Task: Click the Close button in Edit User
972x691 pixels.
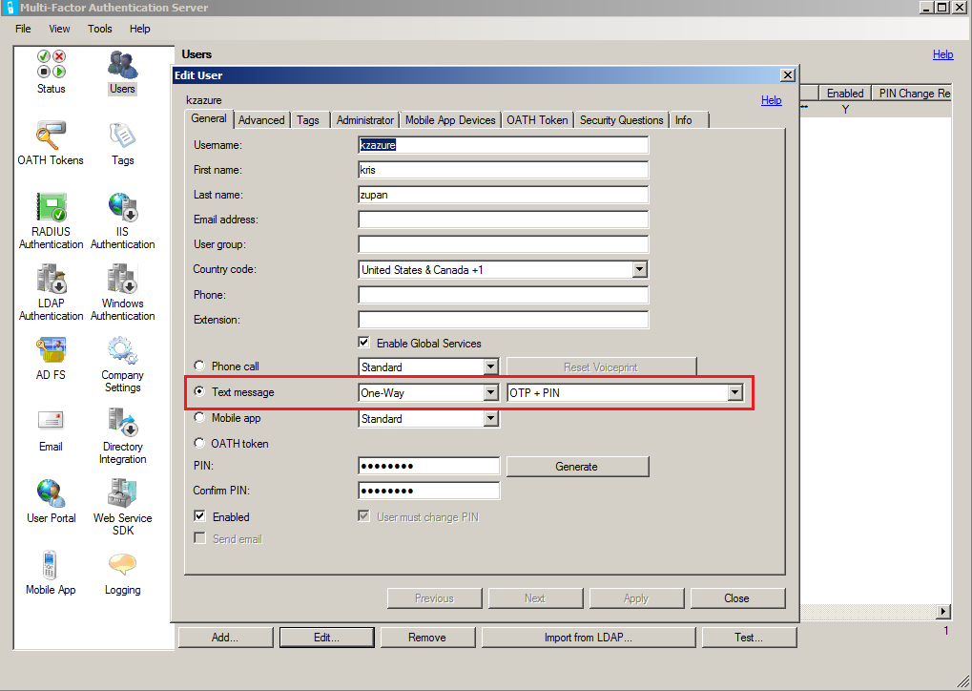Action: (x=737, y=598)
